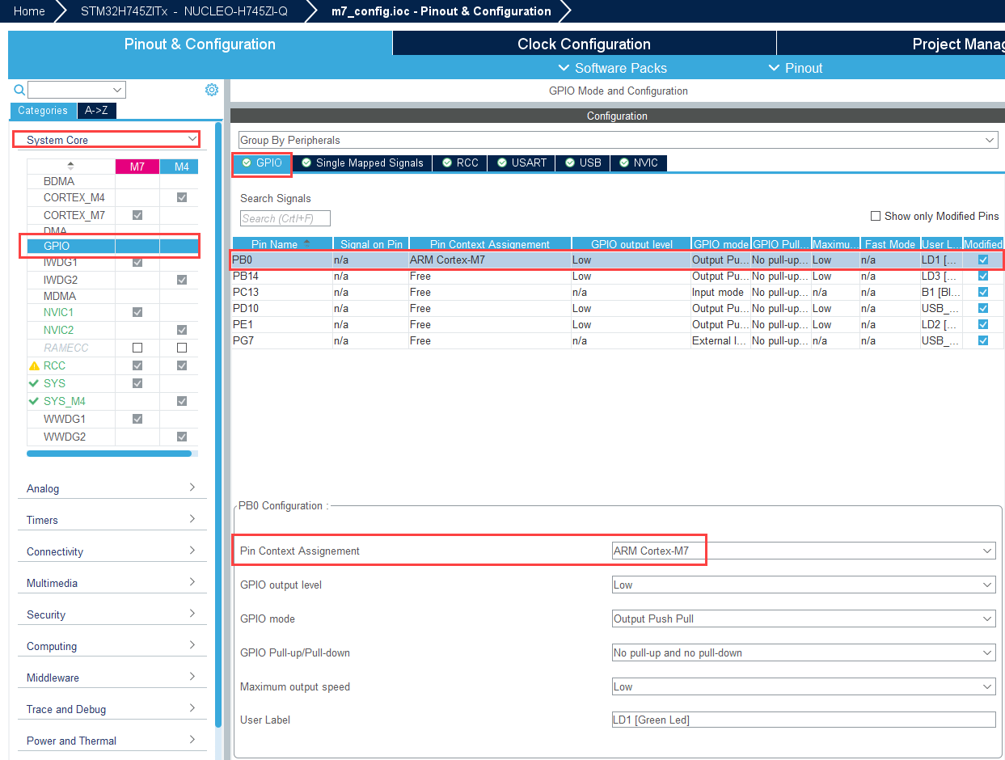Click the green check icon on the NVIC tab
The width and height of the screenshot is (1005, 760).
pyautogui.click(x=624, y=163)
